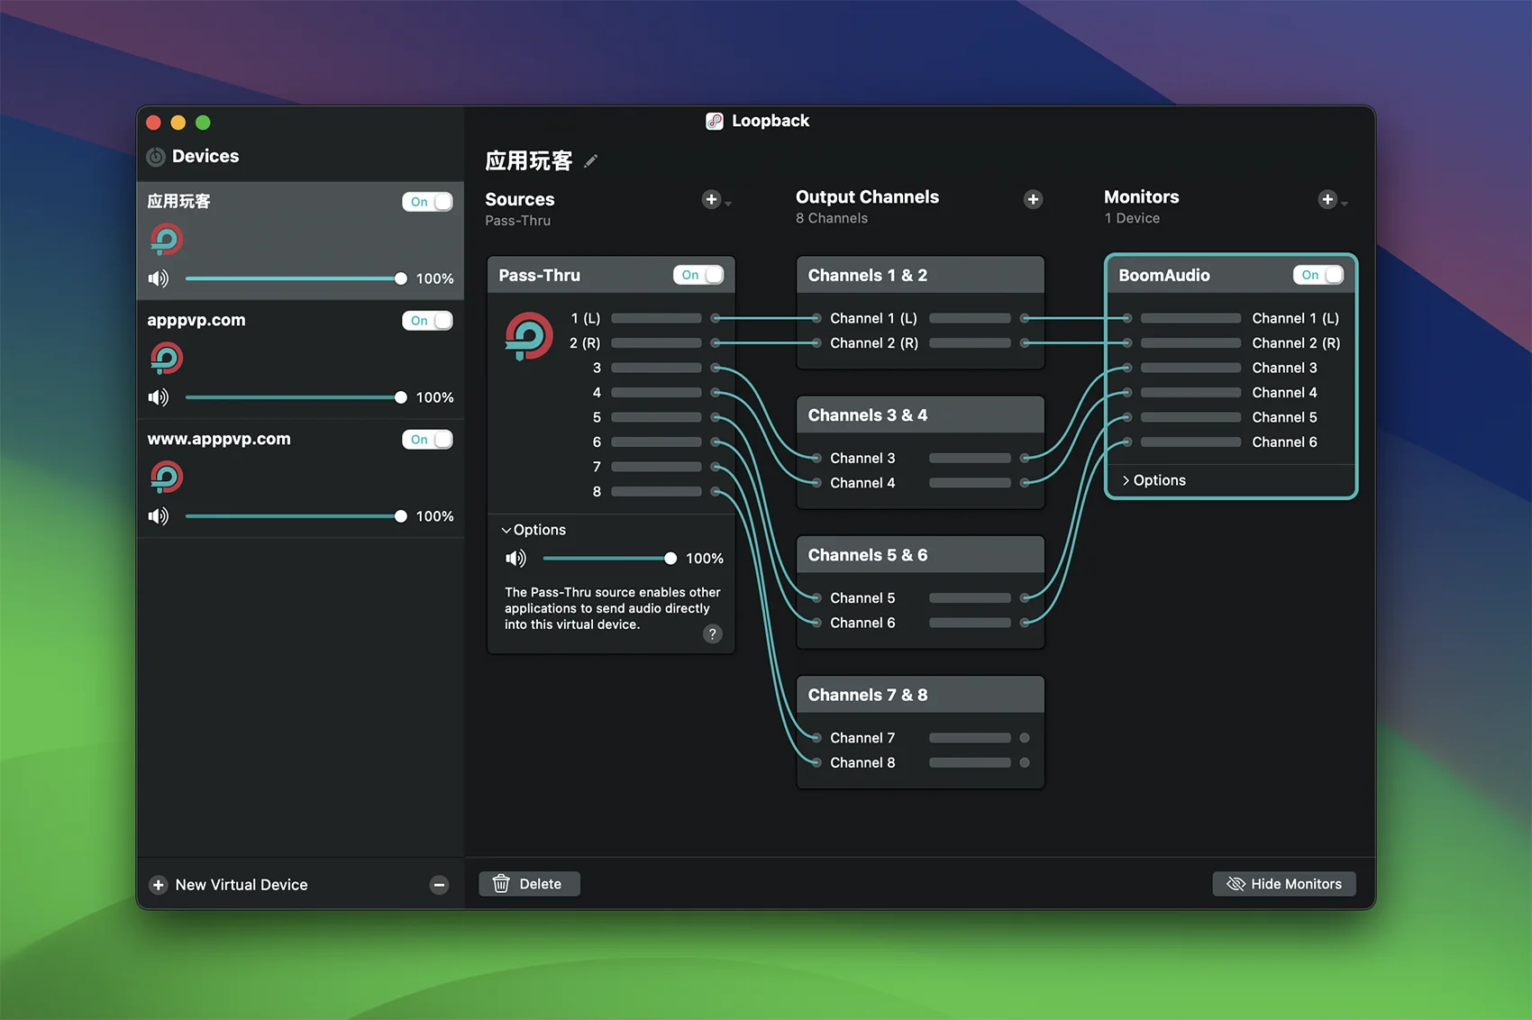Mute the Pass-Thru options speaker icon
1532x1020 pixels.
coord(515,559)
